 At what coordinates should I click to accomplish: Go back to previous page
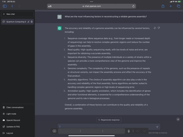(12, 6)
